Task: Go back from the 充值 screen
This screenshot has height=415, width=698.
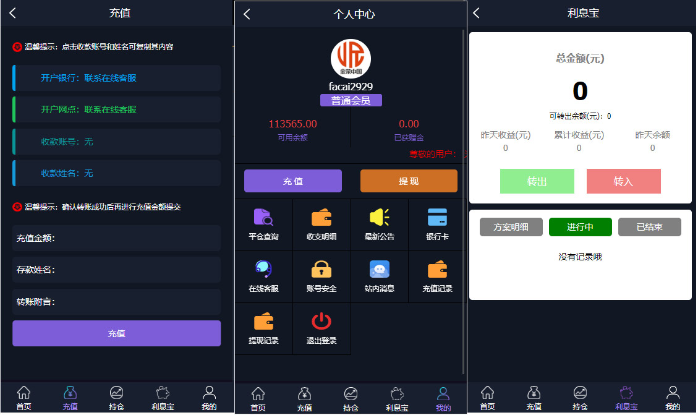Action: pos(12,13)
